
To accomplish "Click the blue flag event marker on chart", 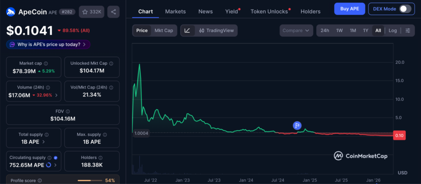I will (297, 125).
